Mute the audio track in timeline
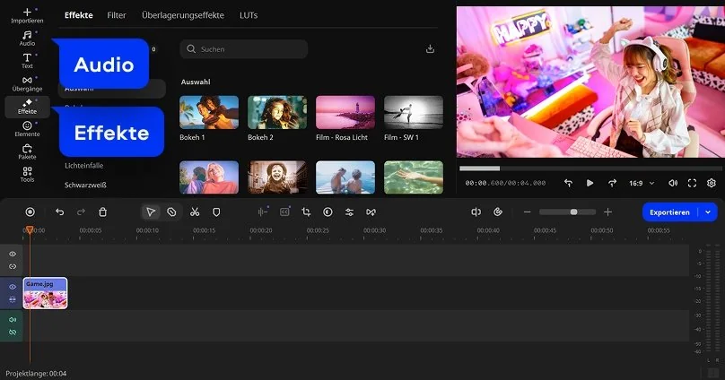 click(13, 320)
